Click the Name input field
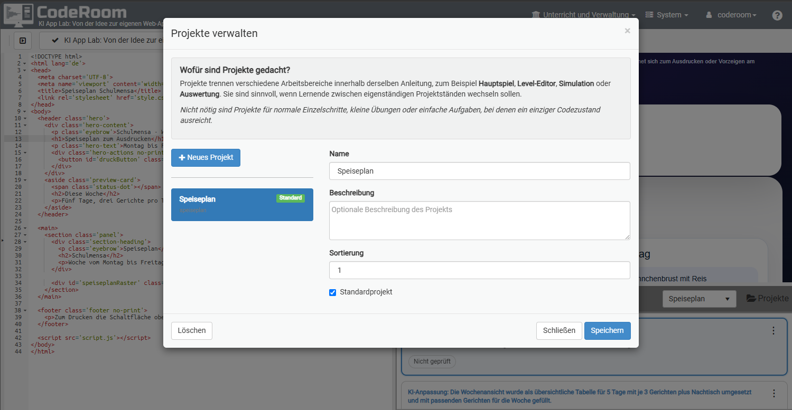 point(479,171)
